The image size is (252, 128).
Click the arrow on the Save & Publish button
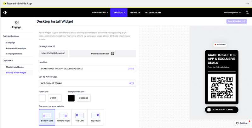[x=244, y=21]
